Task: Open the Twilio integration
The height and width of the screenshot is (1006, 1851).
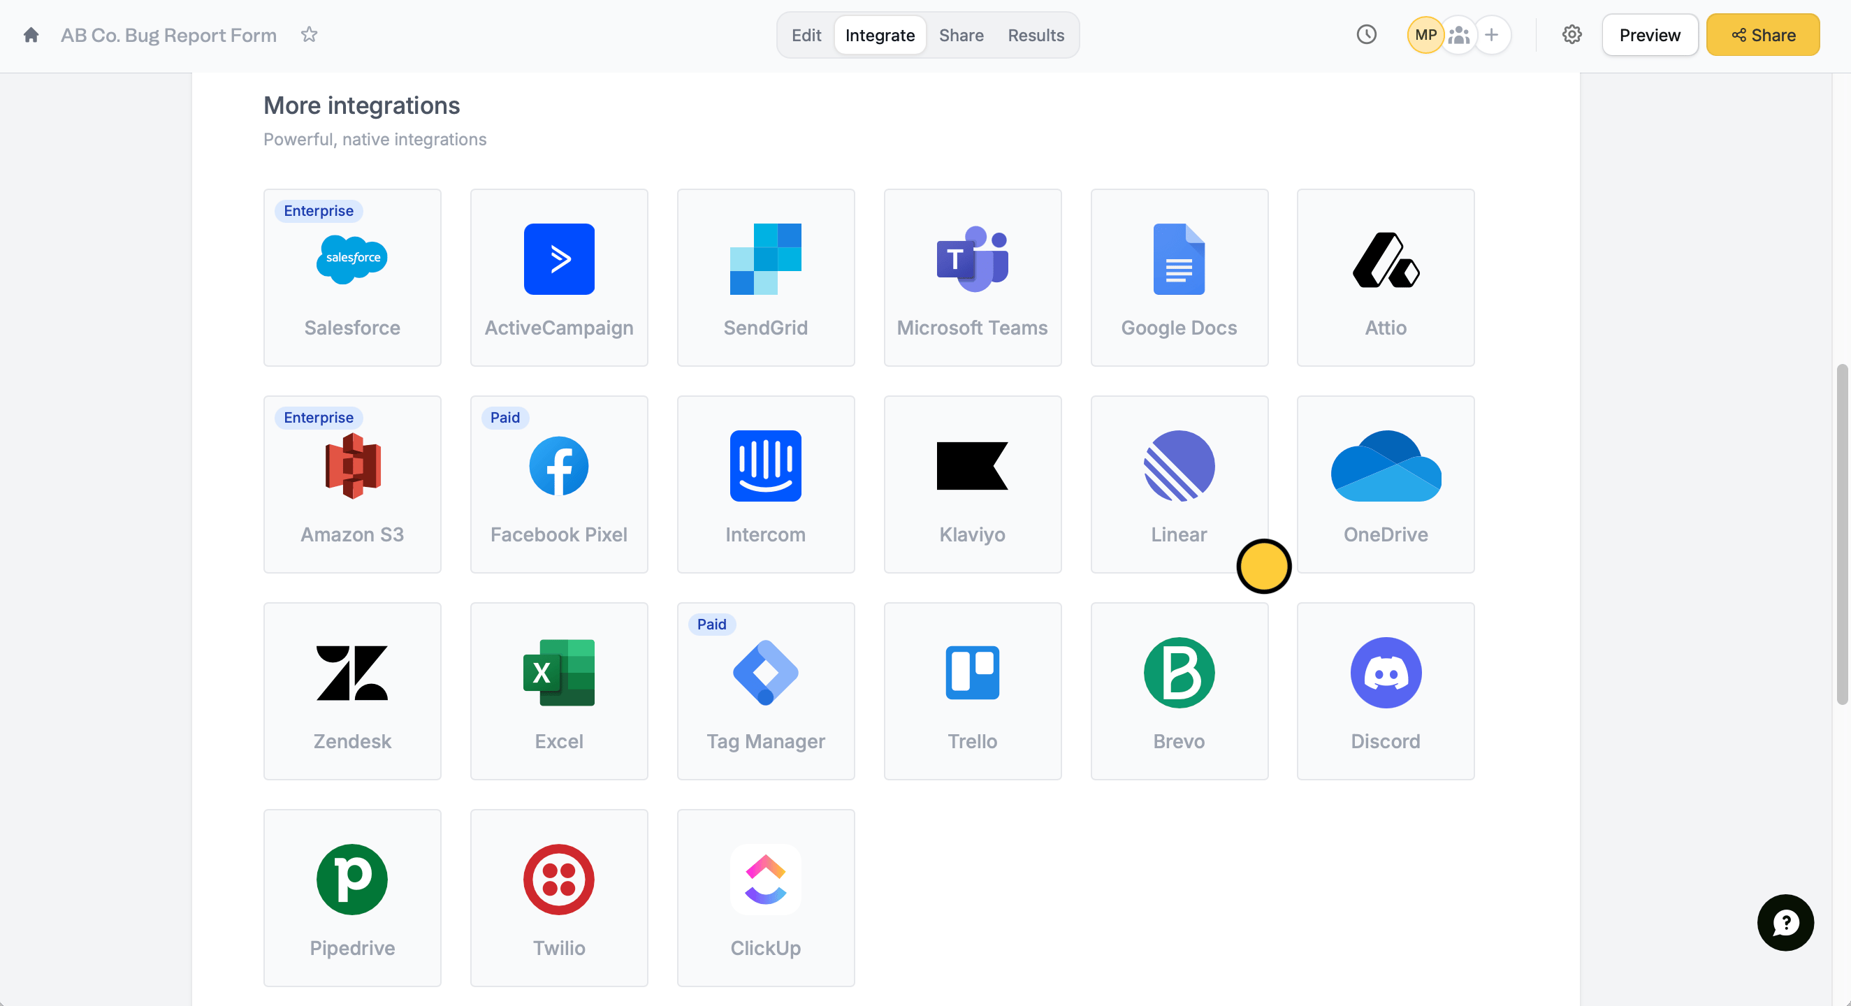Action: [x=559, y=898]
